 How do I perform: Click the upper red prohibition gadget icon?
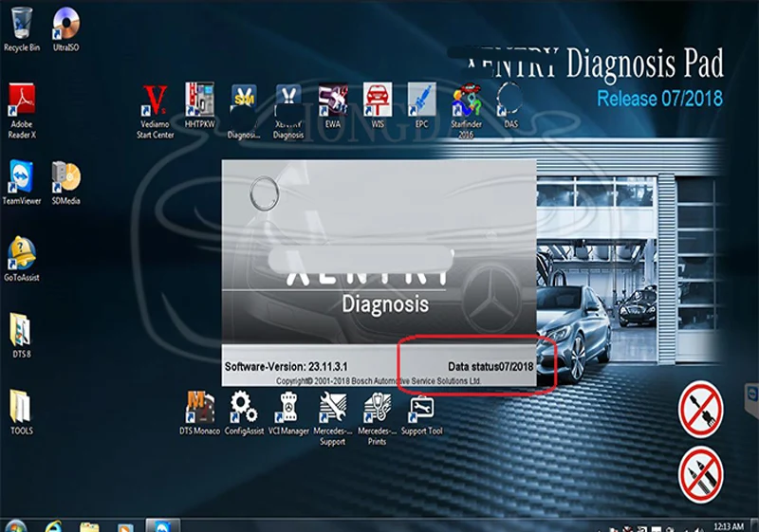pos(700,409)
